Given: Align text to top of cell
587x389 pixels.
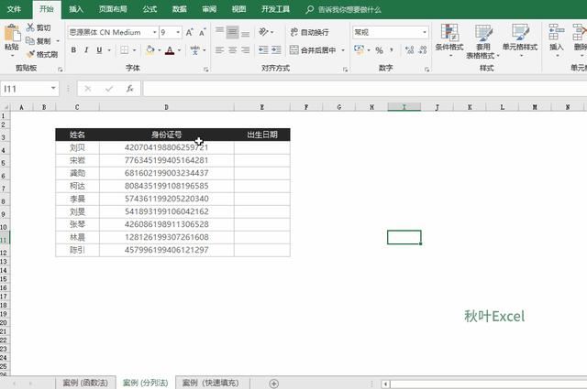Looking at the screenshot, I should click(x=220, y=32).
